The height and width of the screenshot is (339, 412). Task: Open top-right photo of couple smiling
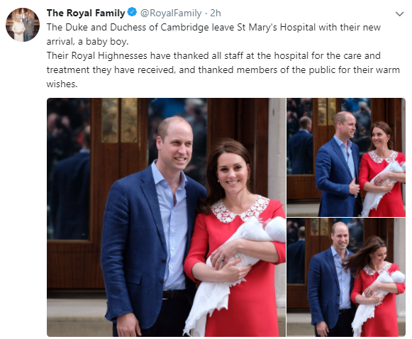coord(346,157)
